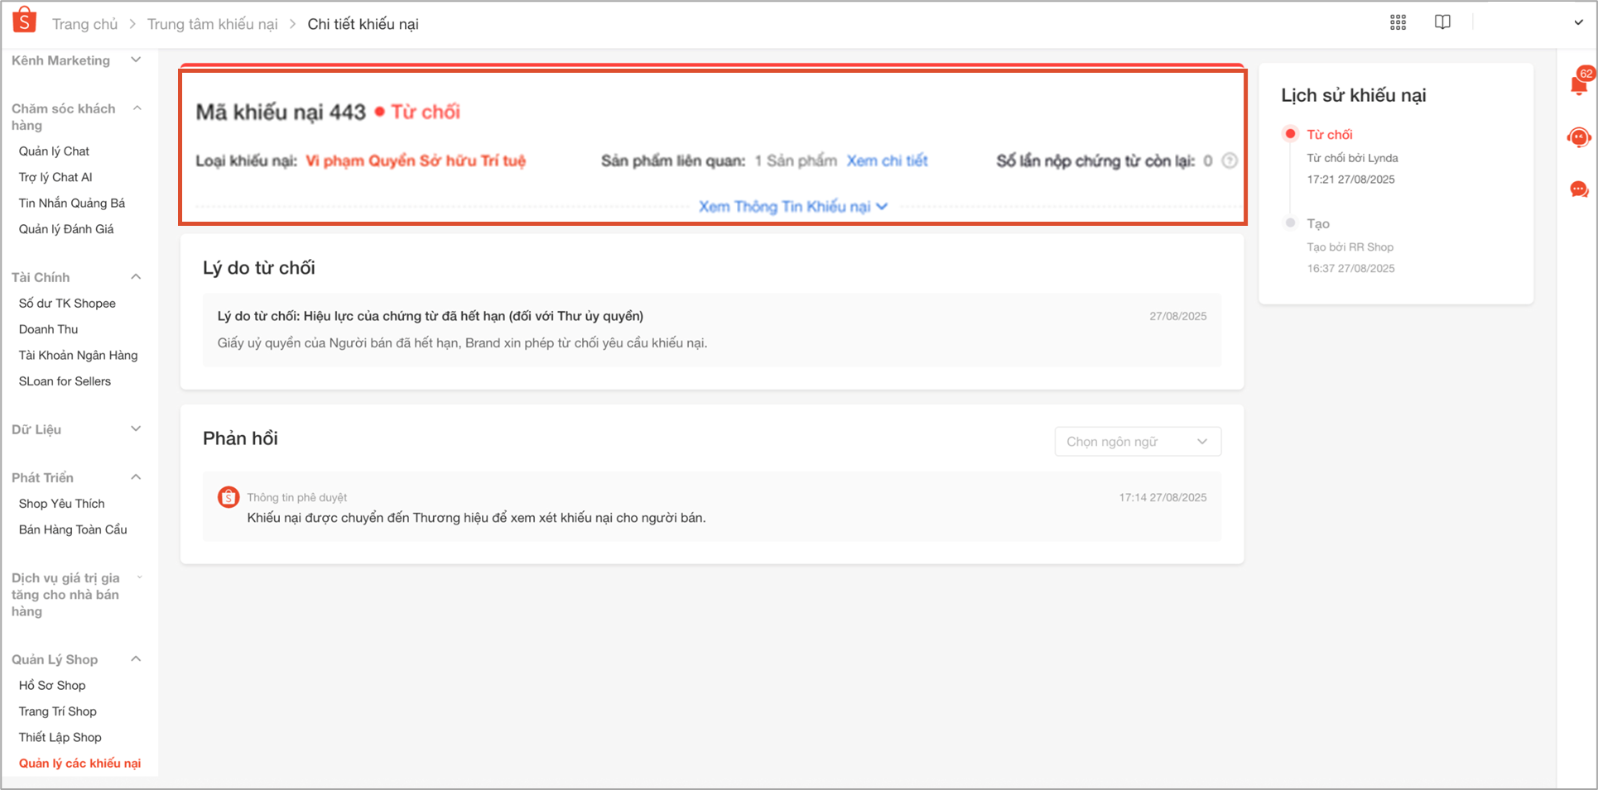The image size is (1598, 790).
Task: Open Quản lý Chat in sidebar
Action: pyautogui.click(x=54, y=151)
